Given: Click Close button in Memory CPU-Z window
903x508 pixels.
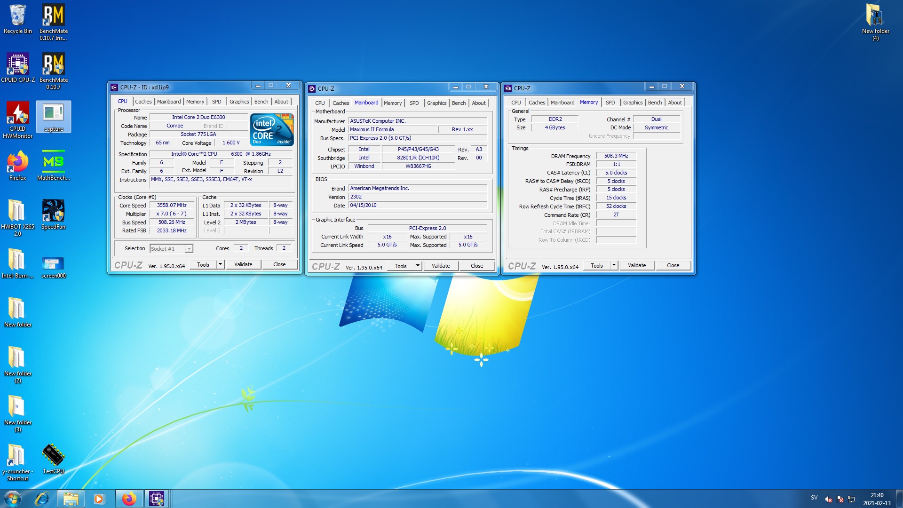Looking at the screenshot, I should 673,265.
